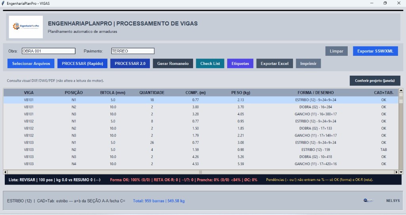Viewport: 406px width, 215px height.
Task: Close the EngenhariaPlanPro window
Action: tap(399, 3)
